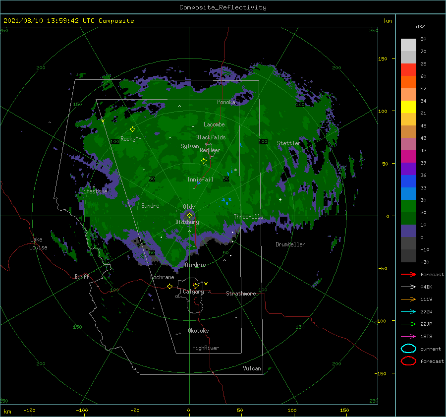
Task: Click the Innisfail town label
Action: pyautogui.click(x=200, y=179)
